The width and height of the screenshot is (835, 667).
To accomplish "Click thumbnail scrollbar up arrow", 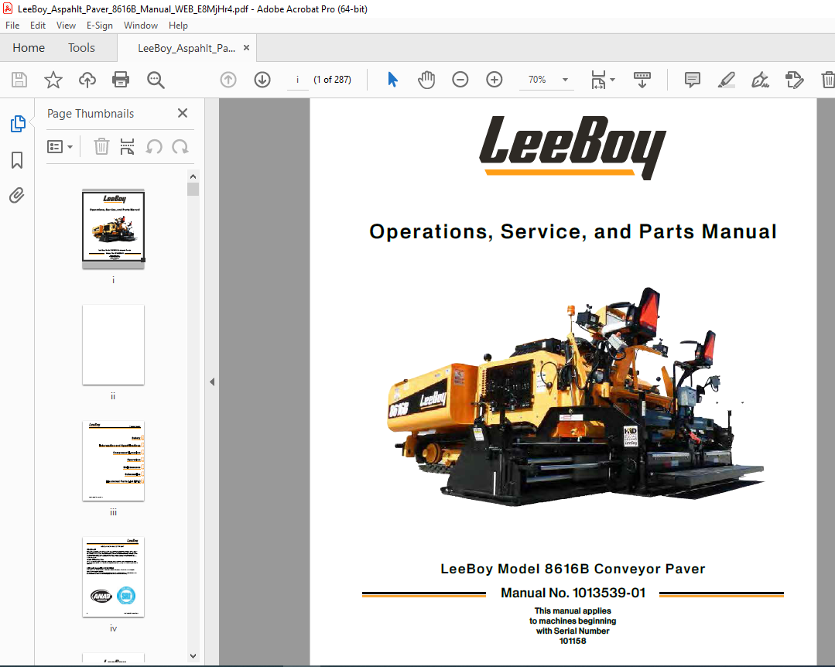I will tap(193, 176).
